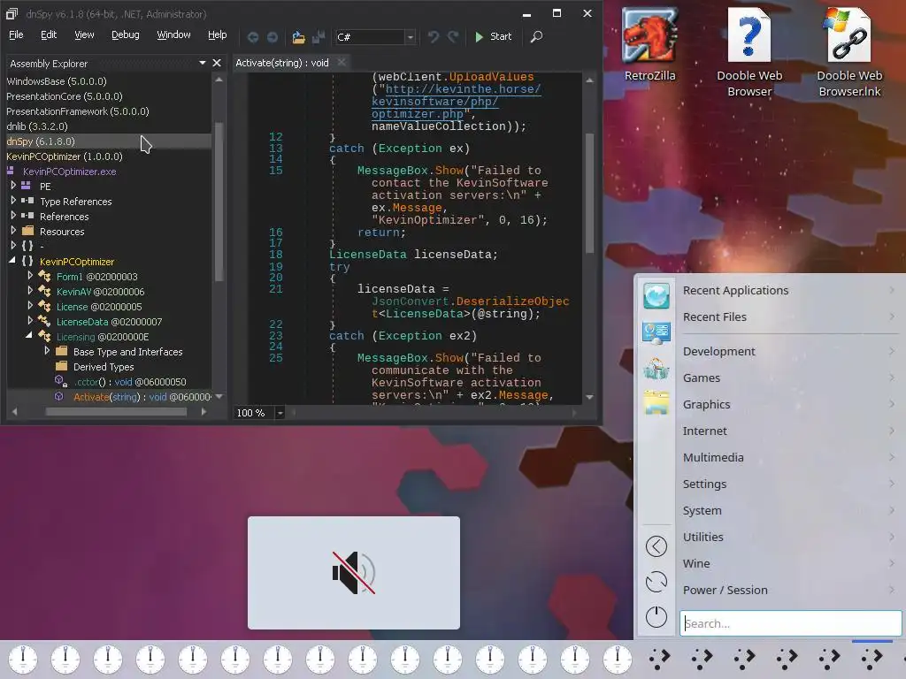Click the refresh circular arrows icon in launcher
This screenshot has width=906, height=679.
point(656,582)
